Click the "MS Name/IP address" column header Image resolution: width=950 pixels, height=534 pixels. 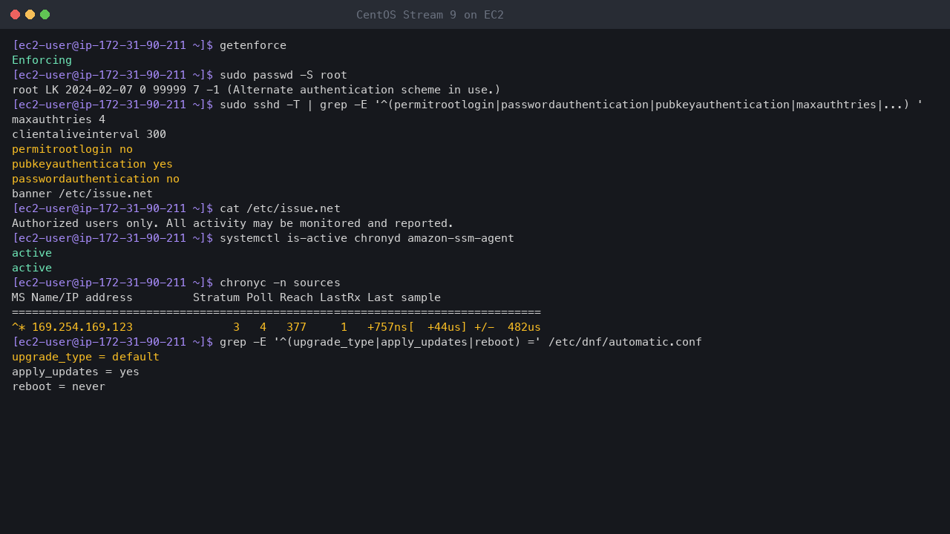point(72,297)
